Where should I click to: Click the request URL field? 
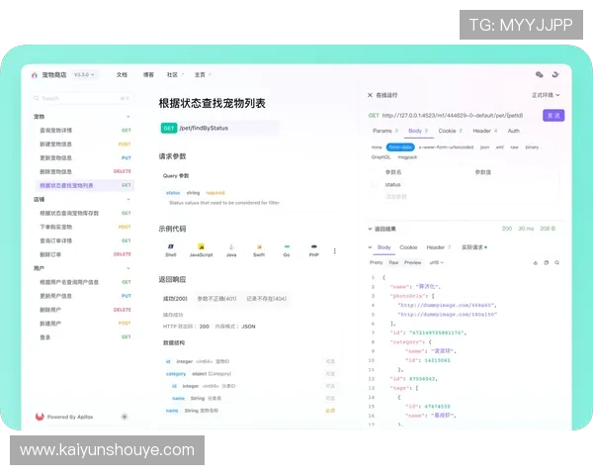[x=453, y=115]
